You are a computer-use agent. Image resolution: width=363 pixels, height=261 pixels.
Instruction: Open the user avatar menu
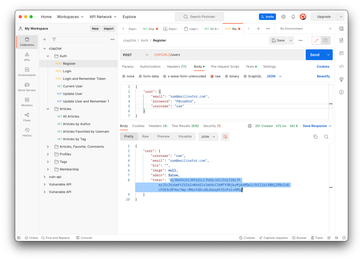[303, 17]
